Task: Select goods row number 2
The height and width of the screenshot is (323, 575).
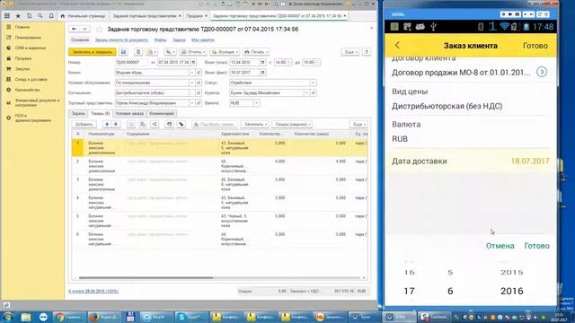Action: (x=219, y=166)
